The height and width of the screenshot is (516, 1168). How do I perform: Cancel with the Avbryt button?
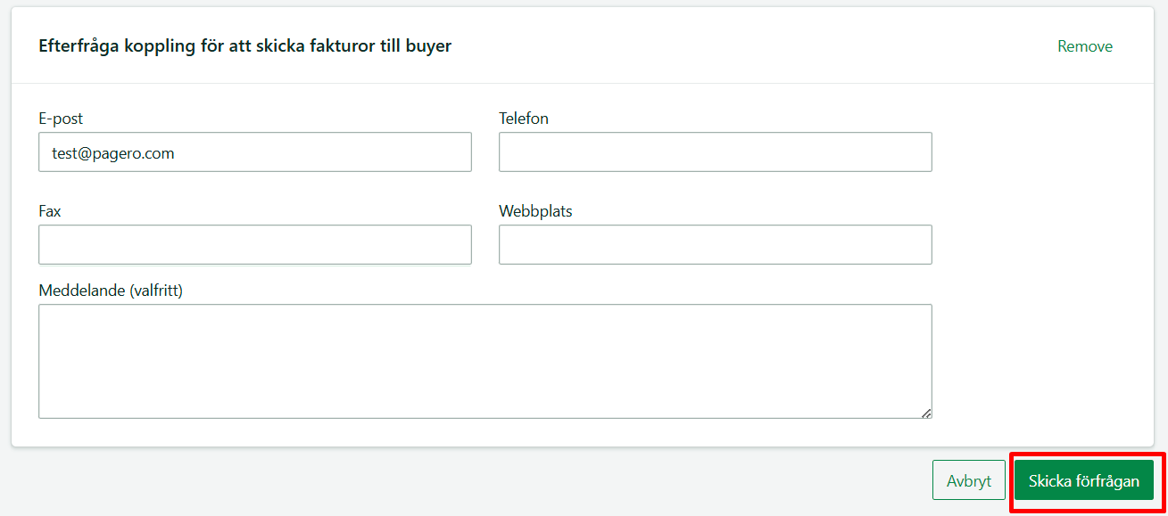pos(969,480)
